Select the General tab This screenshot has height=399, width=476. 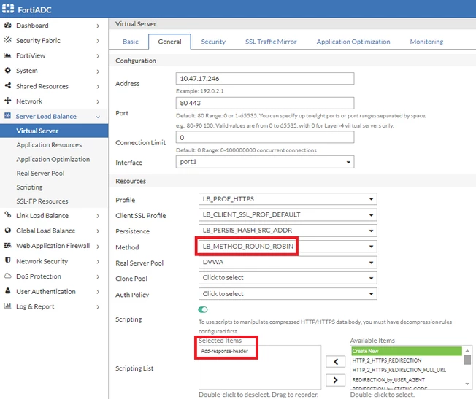click(x=169, y=42)
